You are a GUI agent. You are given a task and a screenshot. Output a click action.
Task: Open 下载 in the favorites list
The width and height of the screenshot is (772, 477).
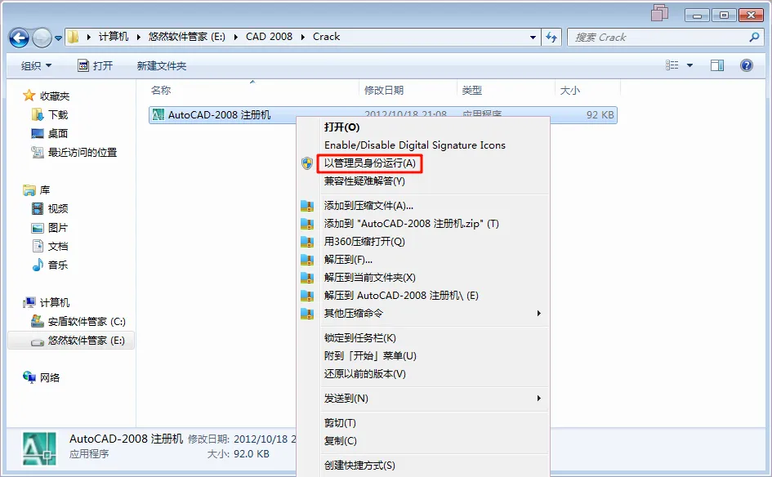click(x=50, y=114)
